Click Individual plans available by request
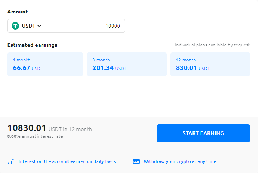This screenshot has height=173, width=258. [x=212, y=45]
